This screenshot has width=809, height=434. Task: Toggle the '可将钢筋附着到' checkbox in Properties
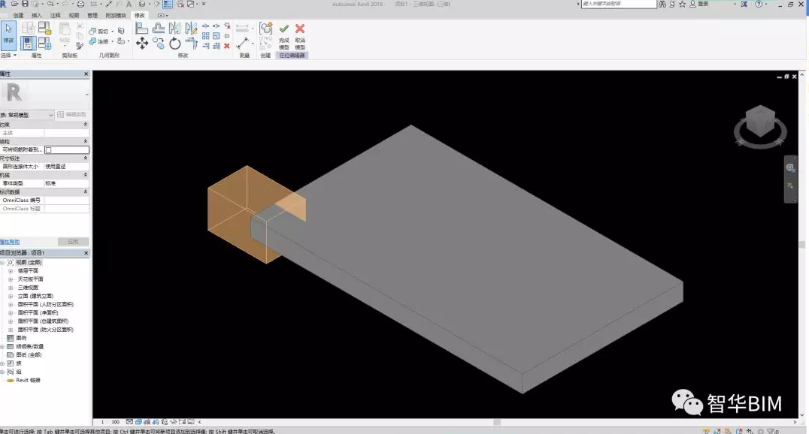[49, 149]
